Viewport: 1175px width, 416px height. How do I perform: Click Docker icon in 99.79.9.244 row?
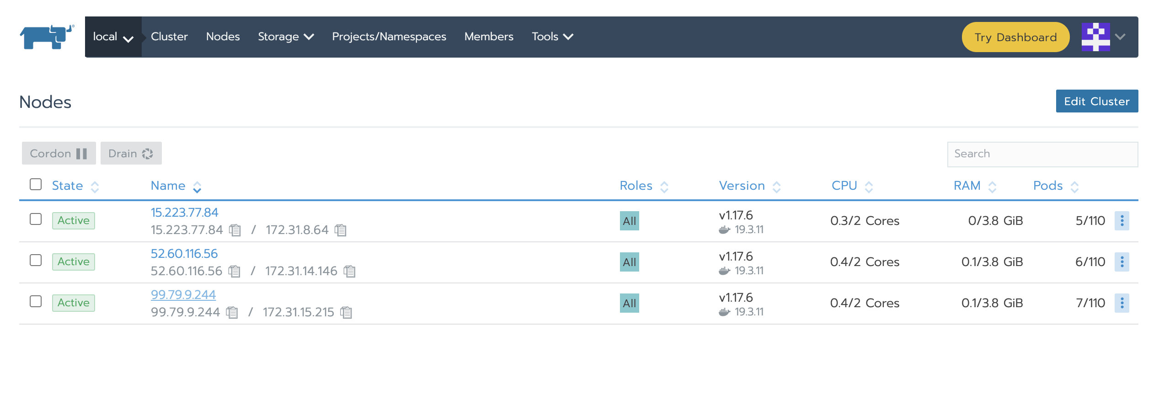pyautogui.click(x=724, y=312)
